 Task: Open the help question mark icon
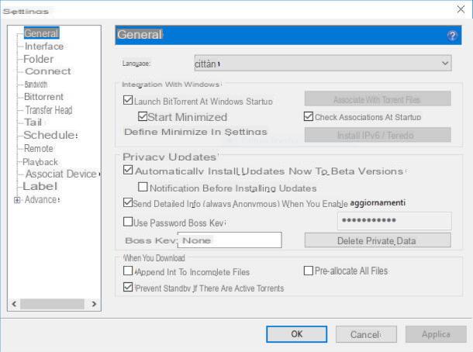tap(452, 36)
